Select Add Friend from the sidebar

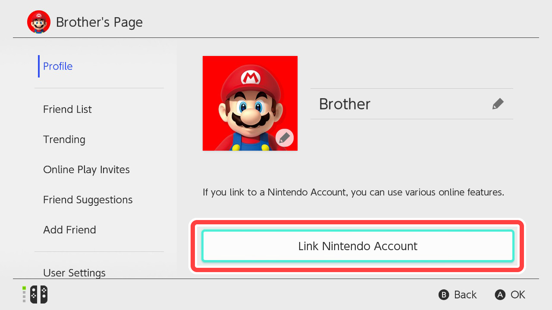pos(69,229)
